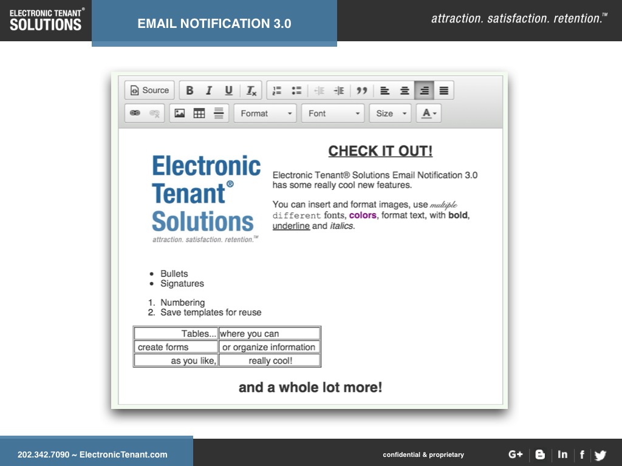Apply block quote formatting
The image size is (622, 466).
tap(362, 90)
